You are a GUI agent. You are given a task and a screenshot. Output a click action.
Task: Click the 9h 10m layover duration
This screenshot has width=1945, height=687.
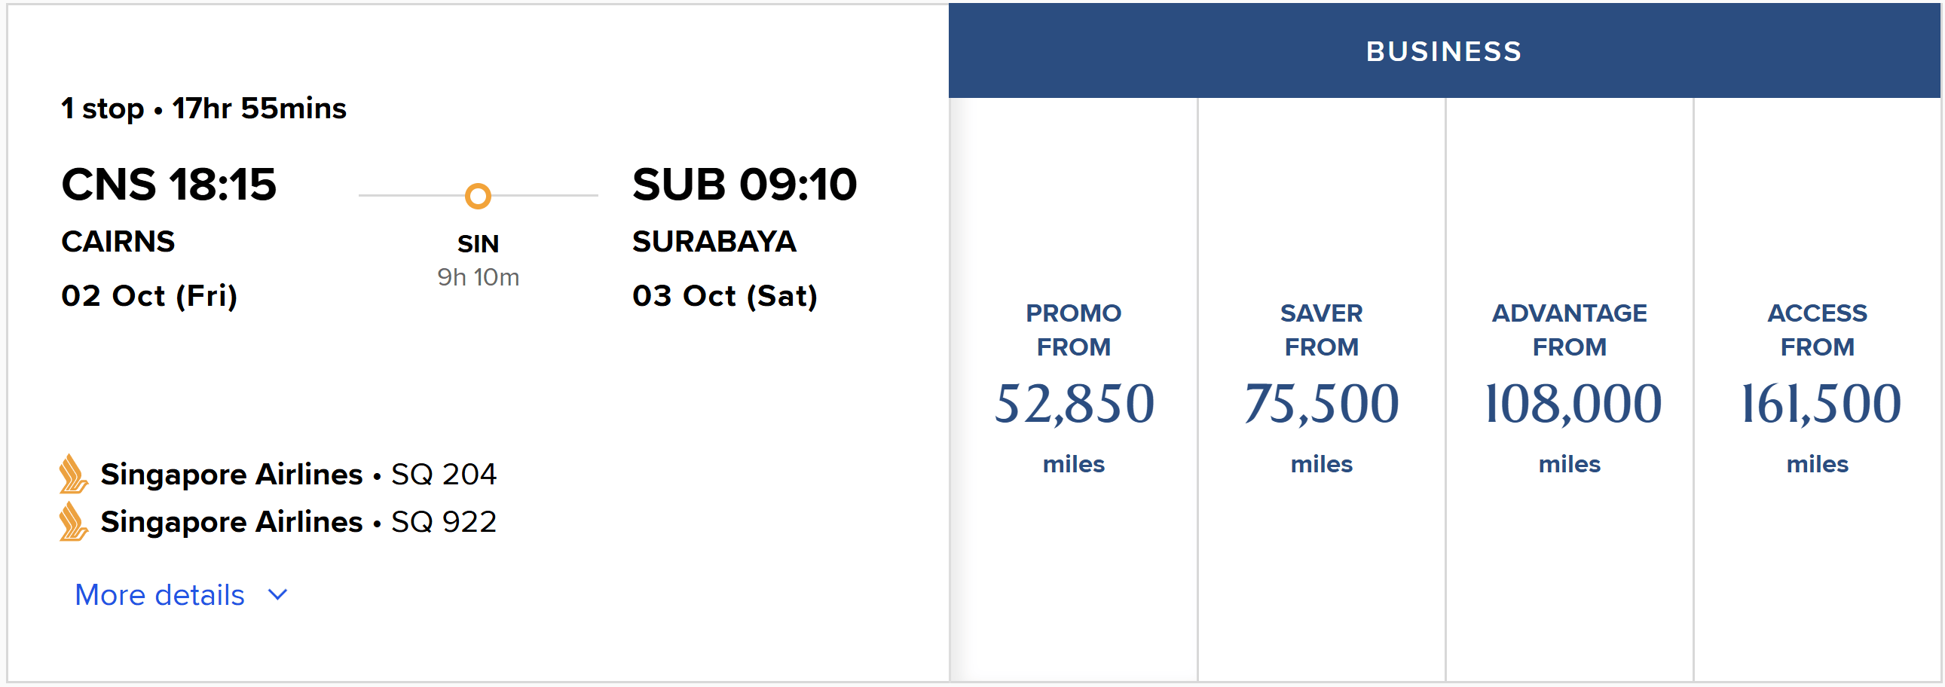coord(478,277)
